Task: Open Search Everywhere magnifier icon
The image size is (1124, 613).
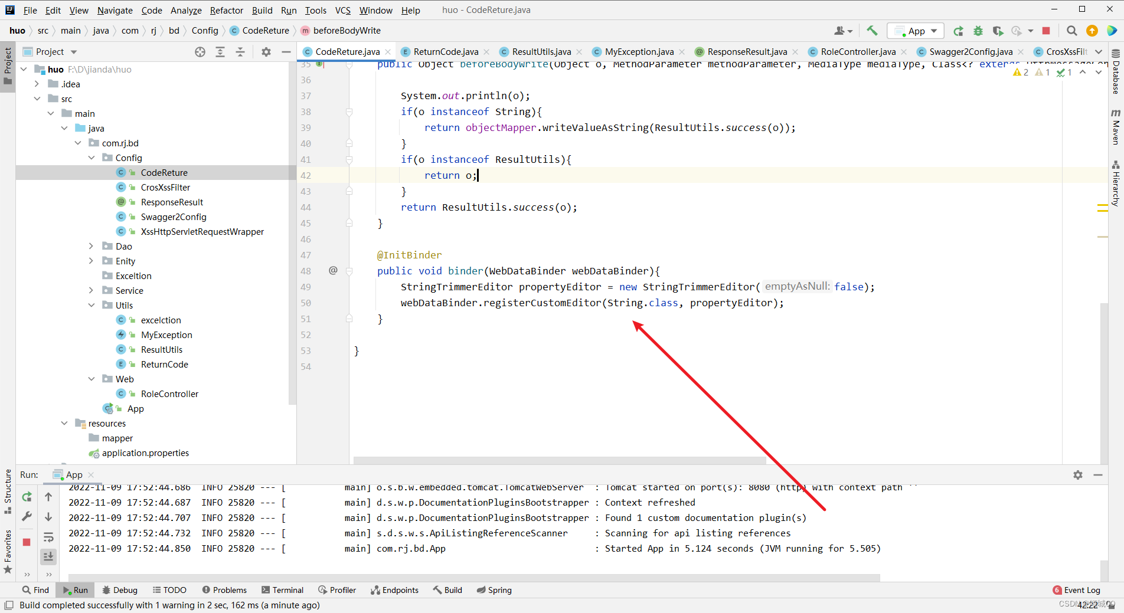Action: pos(1072,31)
